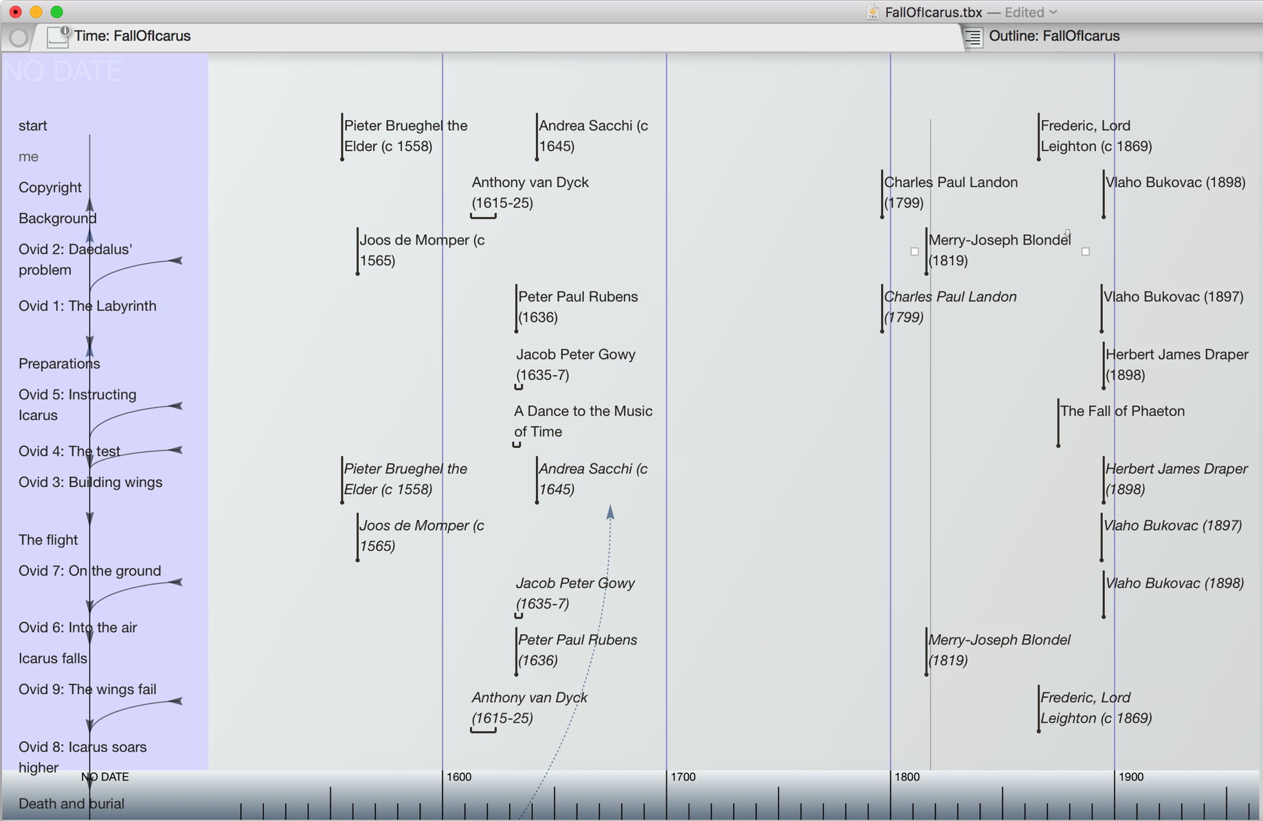Click the round circle button left of tabs

[x=19, y=38]
